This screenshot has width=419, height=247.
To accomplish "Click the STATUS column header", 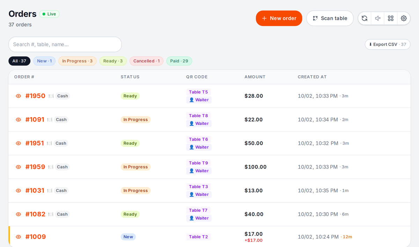I will point(130,77).
